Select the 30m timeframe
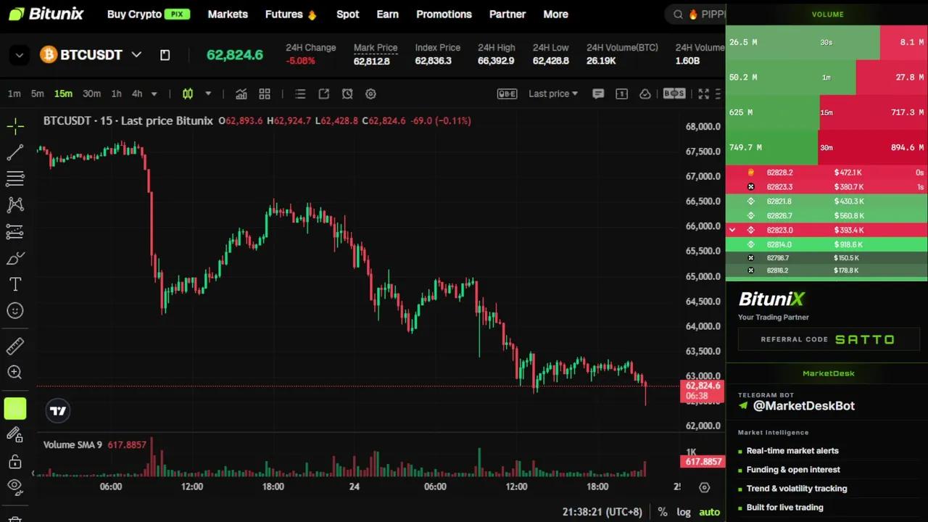 coord(91,94)
